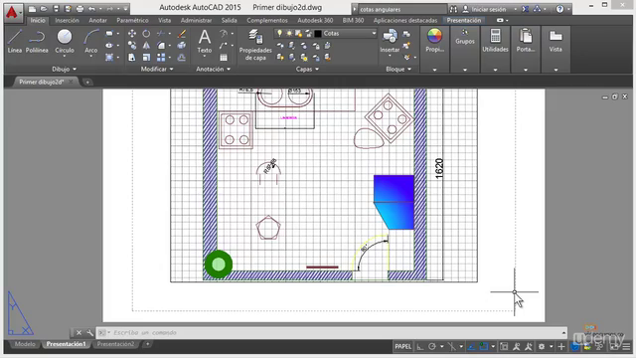
Task: Select the Línea drawing tool
Action: (15, 41)
